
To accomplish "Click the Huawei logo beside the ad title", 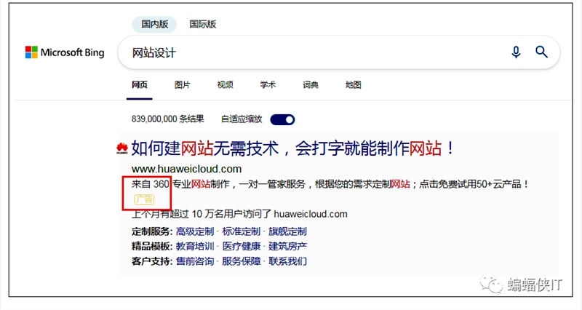I will coord(121,148).
